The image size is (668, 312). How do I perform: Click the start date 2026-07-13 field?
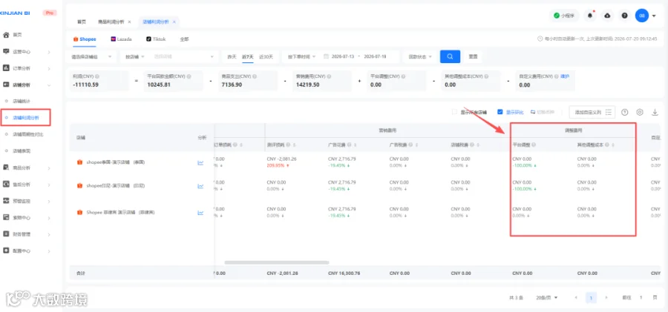(344, 56)
